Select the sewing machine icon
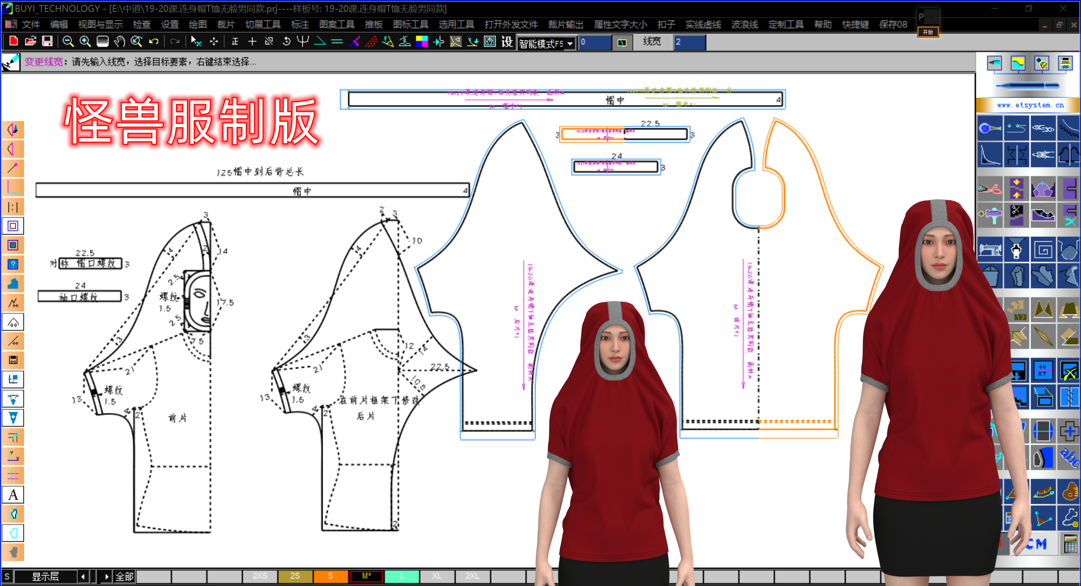Image resolution: width=1081 pixels, height=586 pixels. 989,249
